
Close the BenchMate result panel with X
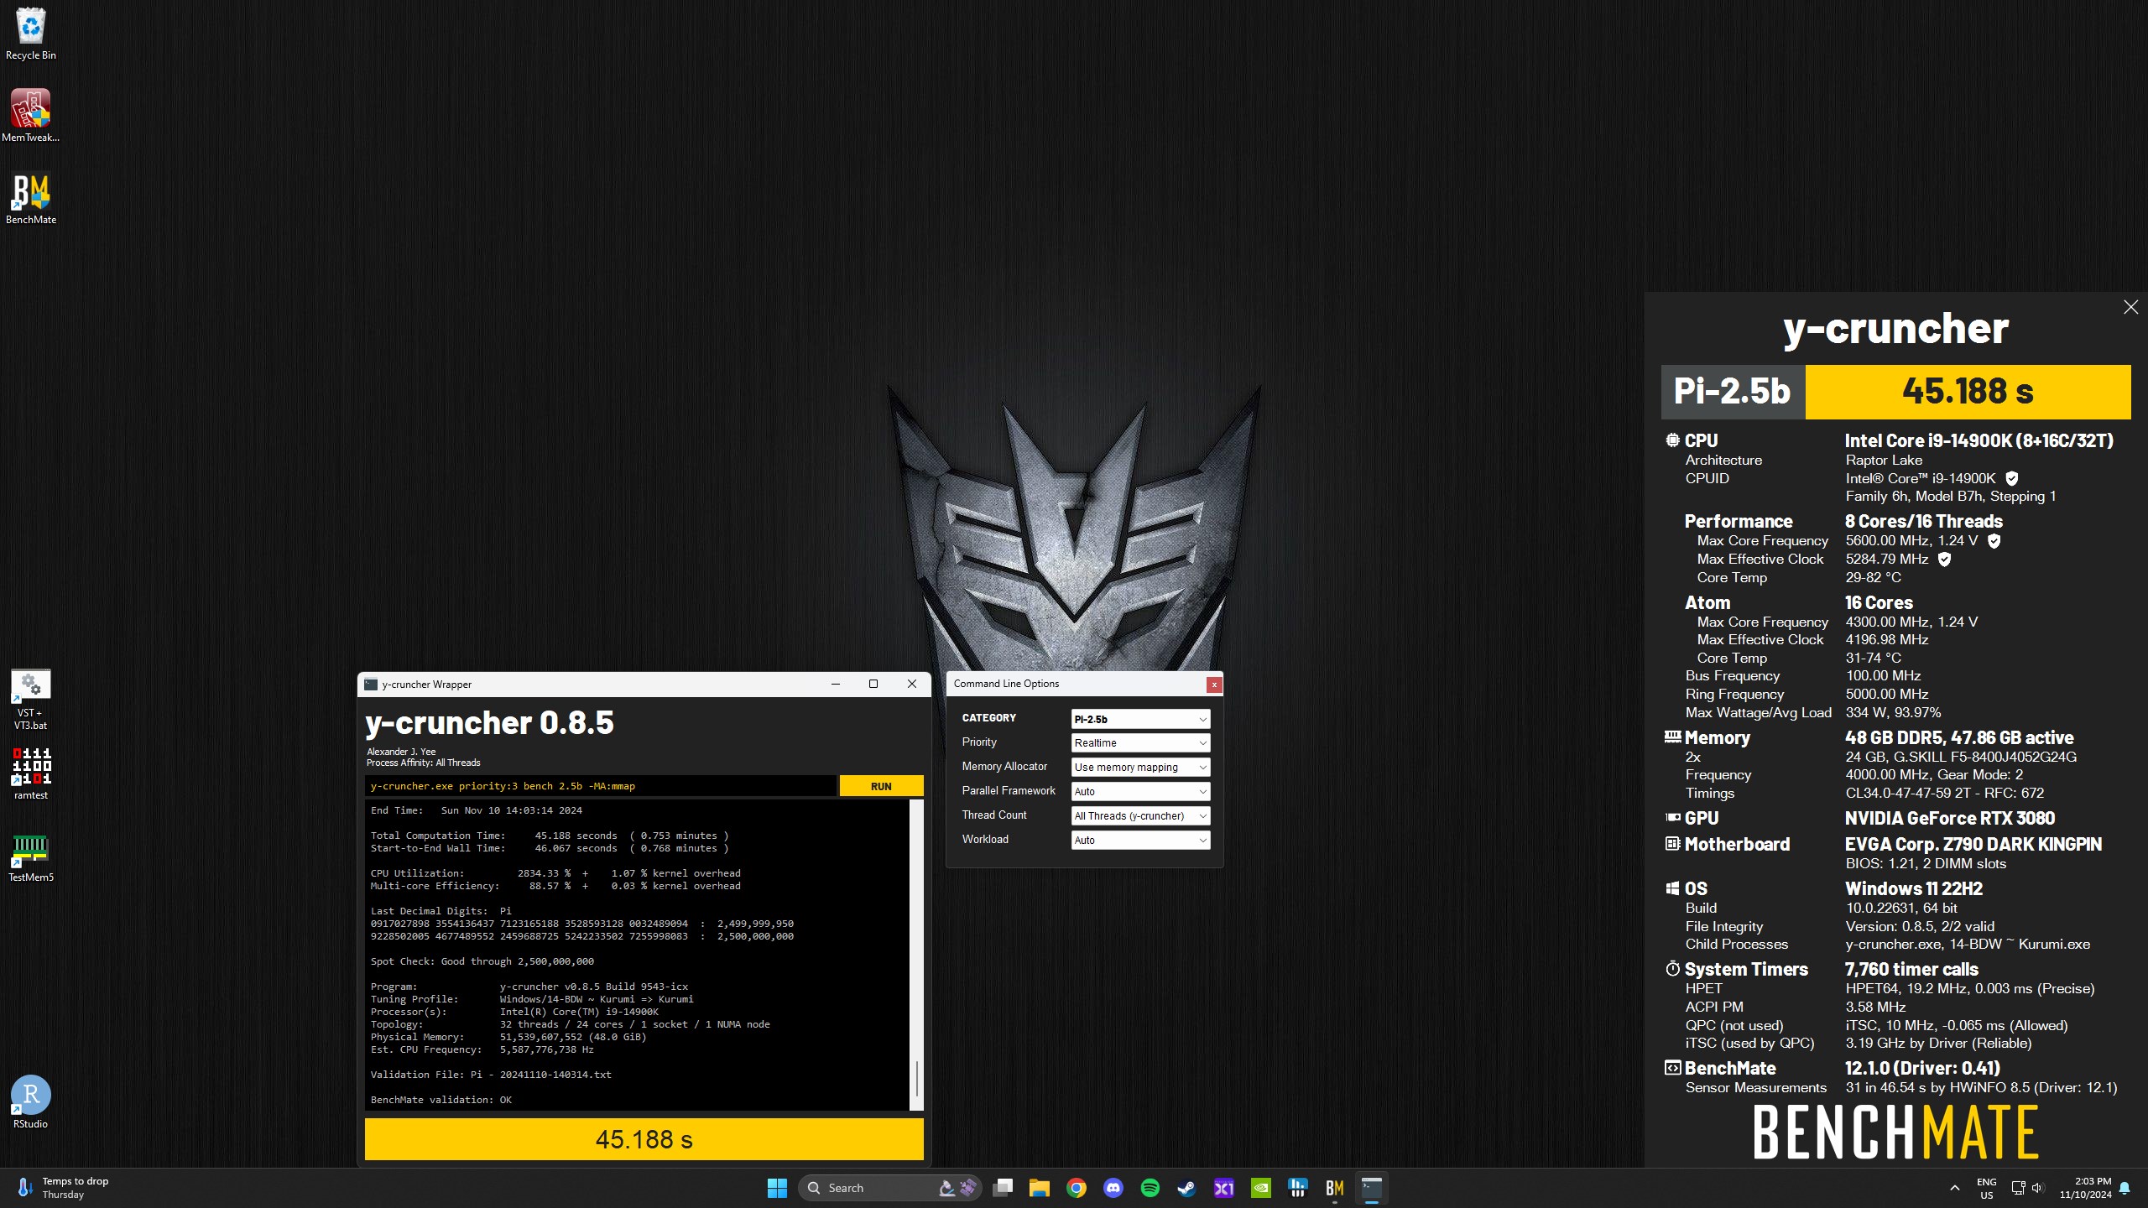2131,307
